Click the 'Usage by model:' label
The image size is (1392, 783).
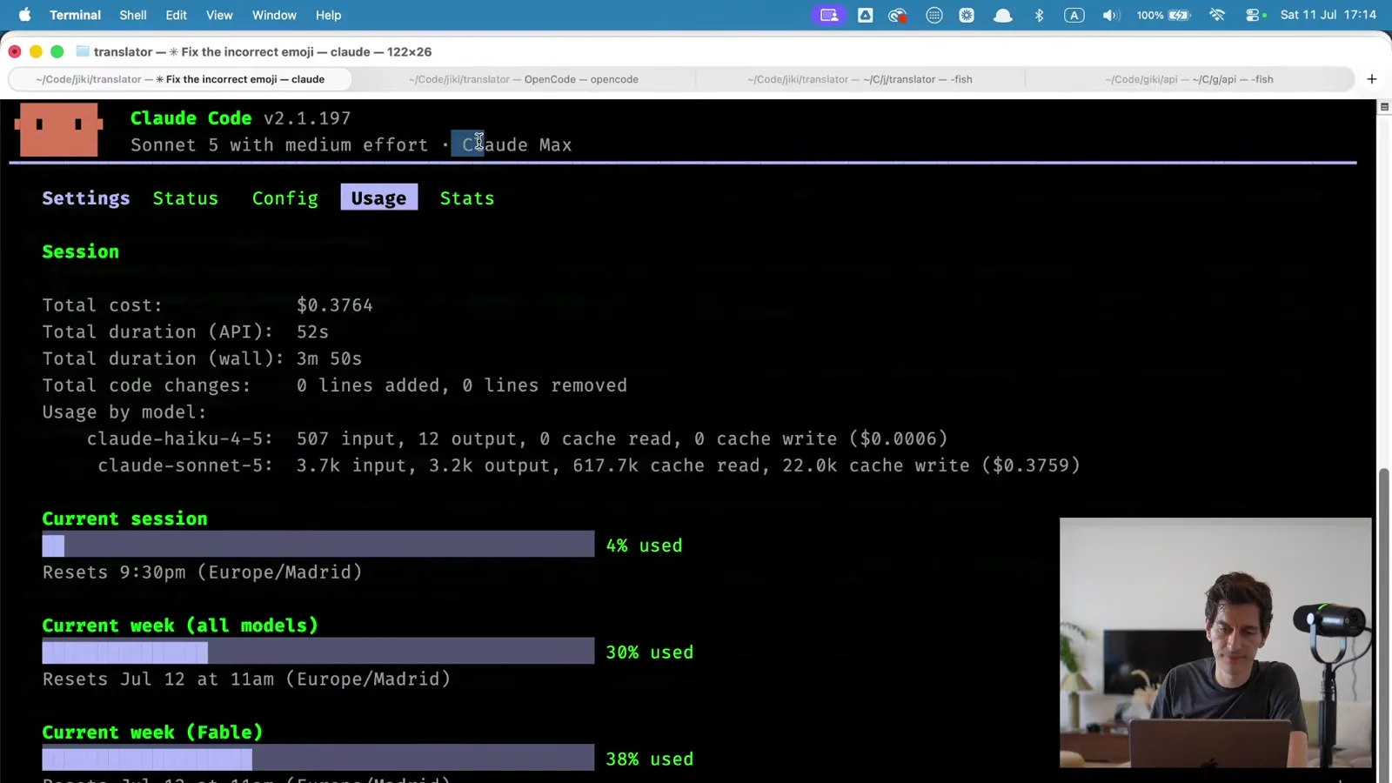(x=125, y=412)
